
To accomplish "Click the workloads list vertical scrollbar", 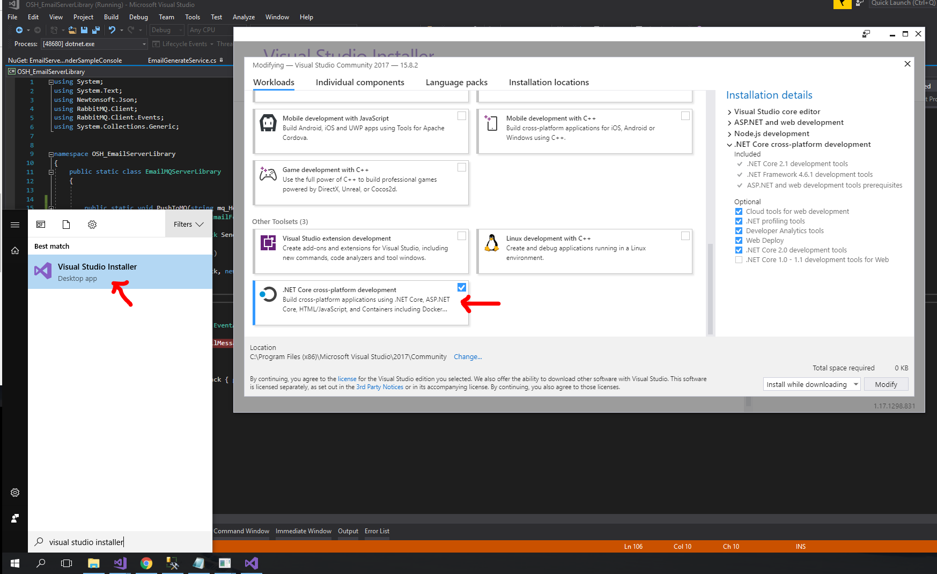I will (x=711, y=289).
